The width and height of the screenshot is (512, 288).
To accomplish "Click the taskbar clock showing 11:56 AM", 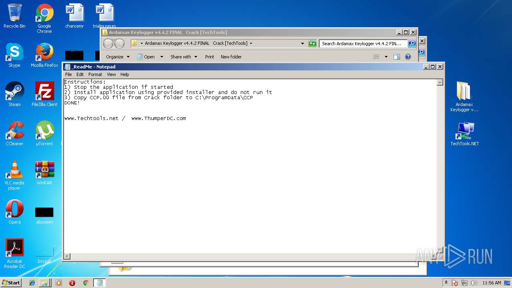I will point(492,283).
